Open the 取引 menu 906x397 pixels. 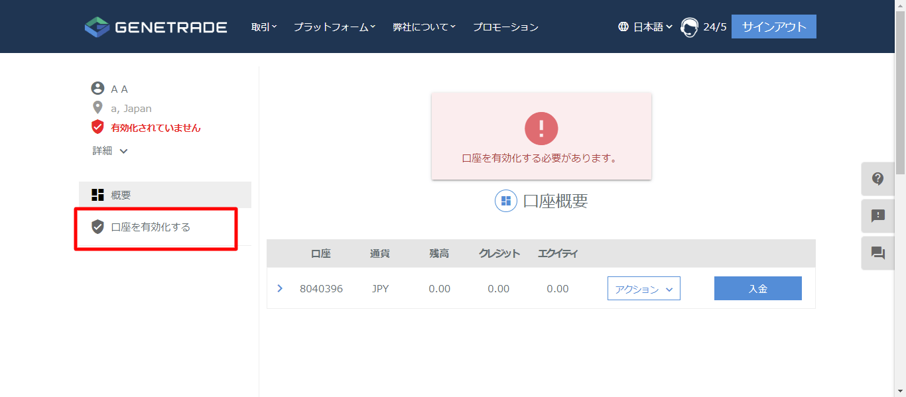point(263,27)
